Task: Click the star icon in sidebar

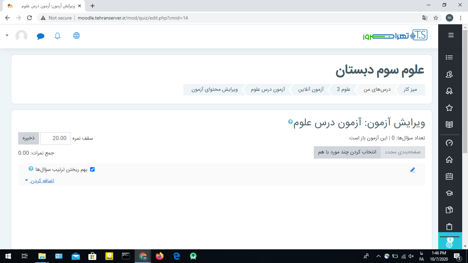Action: click(449, 108)
